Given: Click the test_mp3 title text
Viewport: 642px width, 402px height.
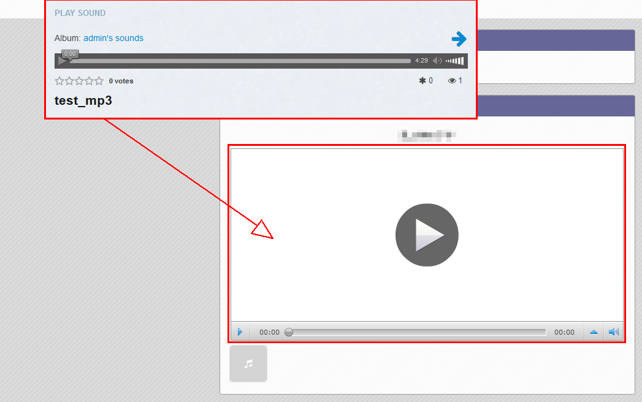Looking at the screenshot, I should (x=83, y=100).
